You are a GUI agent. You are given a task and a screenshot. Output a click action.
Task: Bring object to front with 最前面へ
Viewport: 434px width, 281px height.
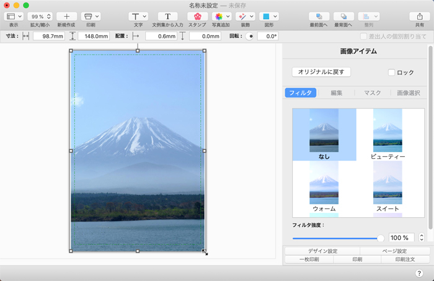click(319, 16)
